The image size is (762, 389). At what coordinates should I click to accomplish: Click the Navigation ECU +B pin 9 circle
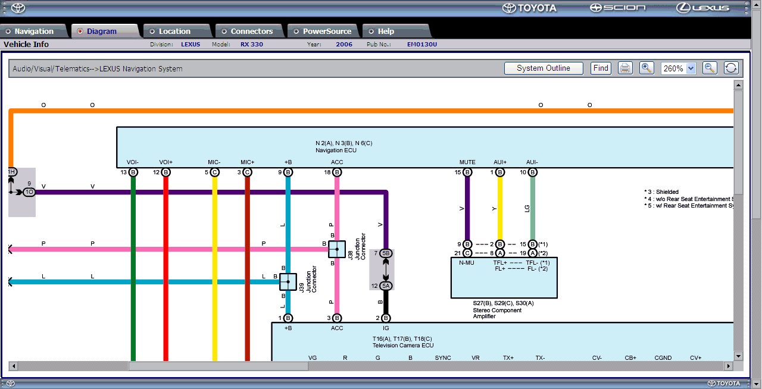pyautogui.click(x=288, y=172)
